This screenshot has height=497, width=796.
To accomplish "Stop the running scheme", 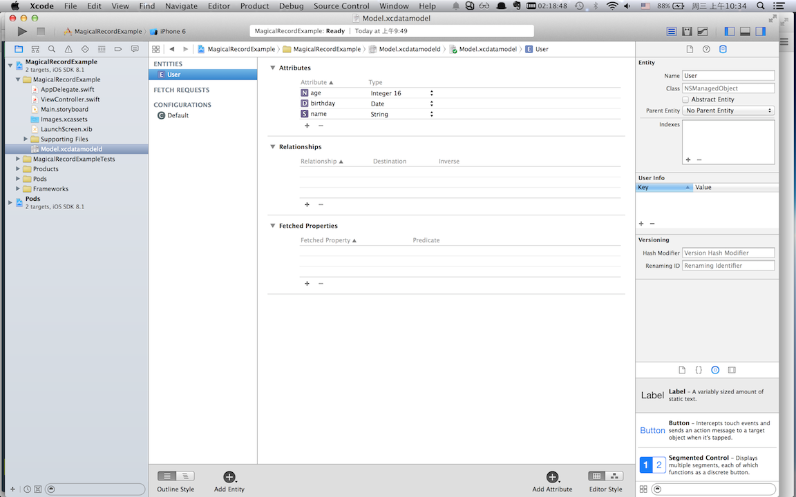I will (41, 32).
